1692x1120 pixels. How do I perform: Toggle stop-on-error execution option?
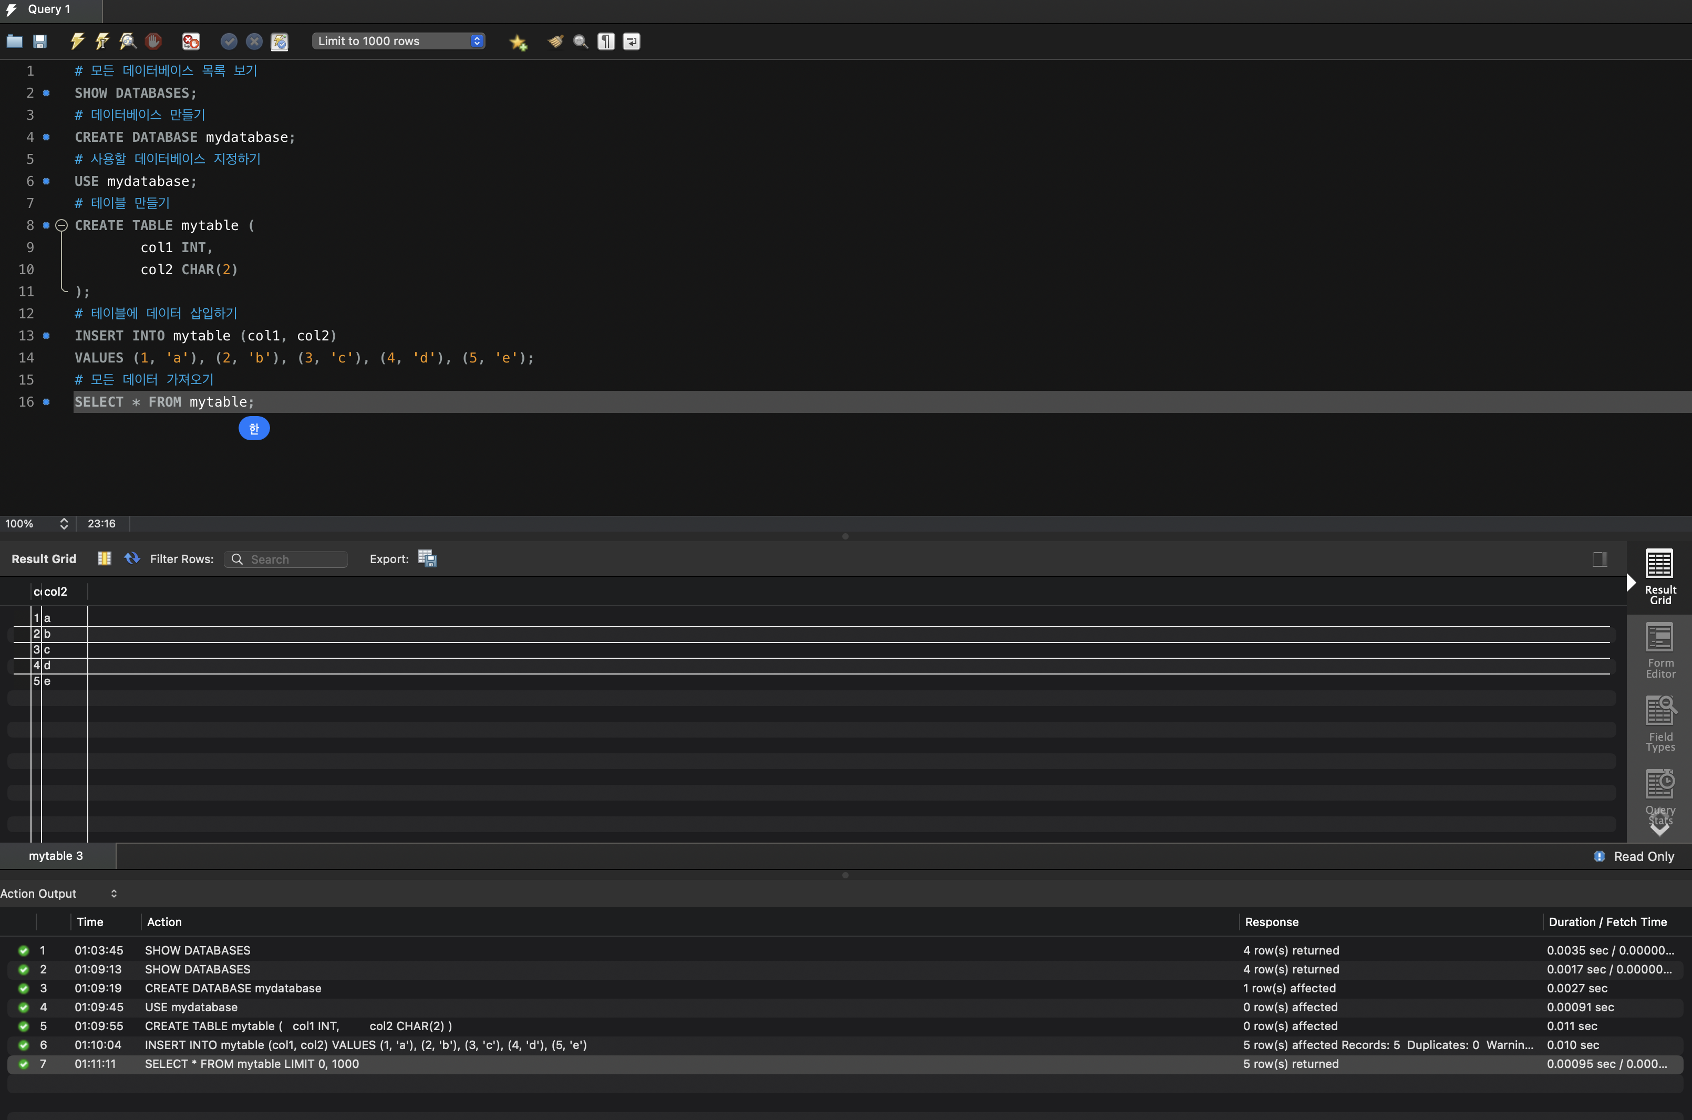pos(191,42)
